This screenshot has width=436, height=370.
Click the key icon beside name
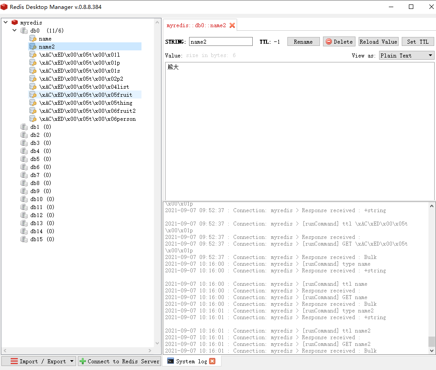tap(32, 39)
